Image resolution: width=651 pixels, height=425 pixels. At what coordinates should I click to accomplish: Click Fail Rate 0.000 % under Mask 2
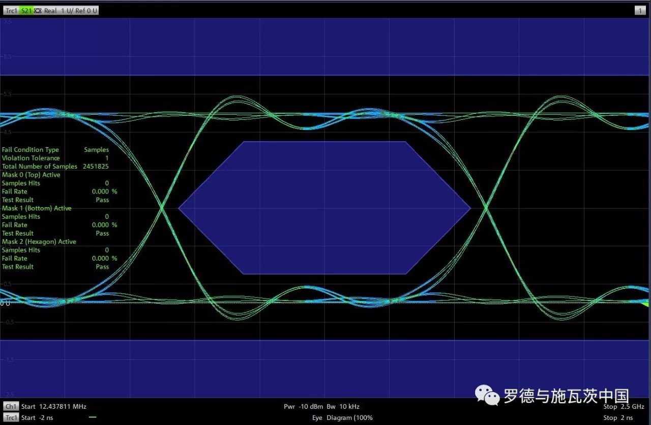pos(60,258)
